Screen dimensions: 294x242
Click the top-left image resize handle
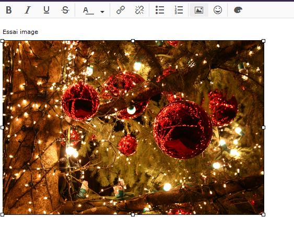click(x=2, y=41)
